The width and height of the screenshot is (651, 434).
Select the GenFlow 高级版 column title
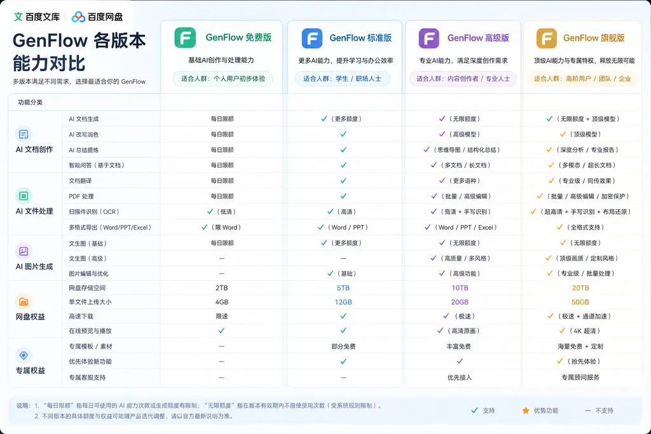[x=478, y=37]
